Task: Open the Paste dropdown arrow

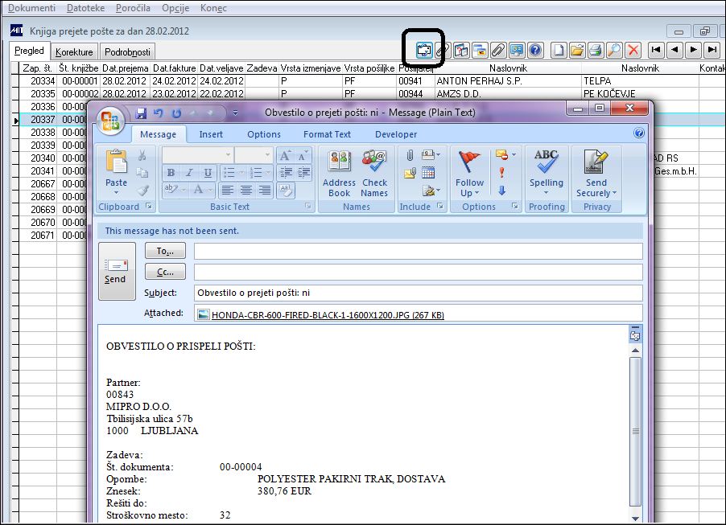Action: click(x=116, y=192)
